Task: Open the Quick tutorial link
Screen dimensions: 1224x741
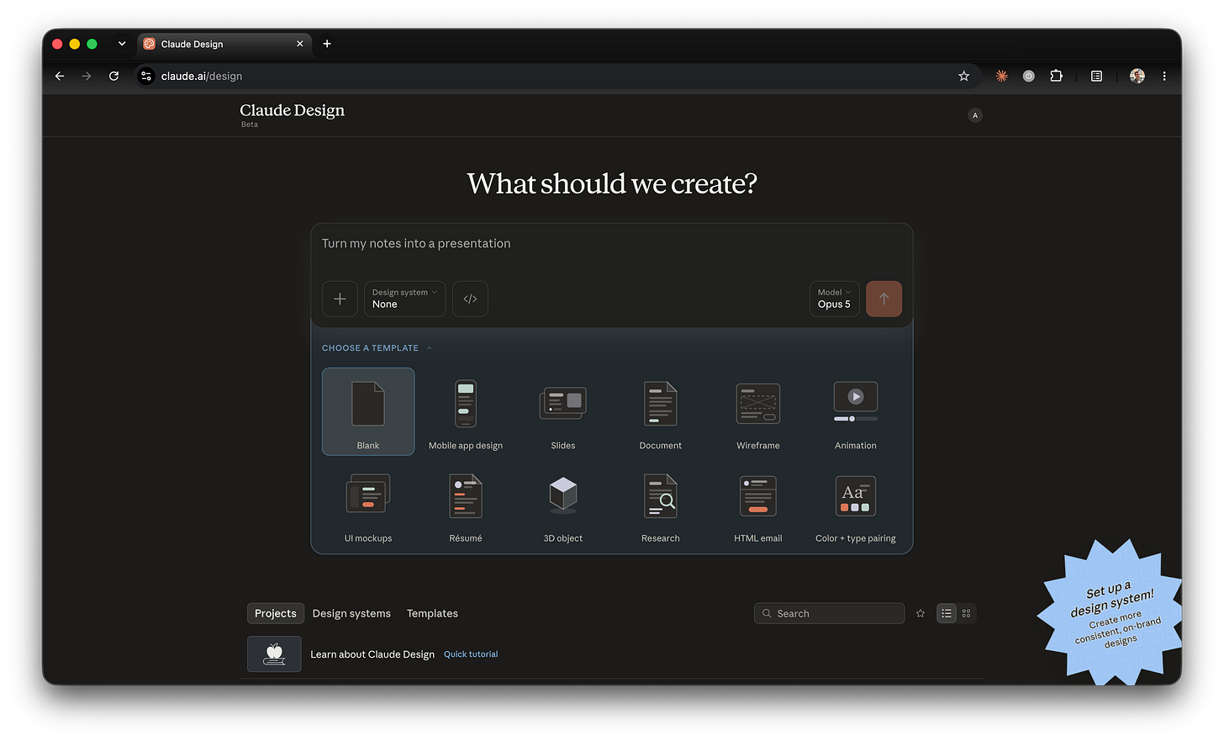Action: coord(471,654)
